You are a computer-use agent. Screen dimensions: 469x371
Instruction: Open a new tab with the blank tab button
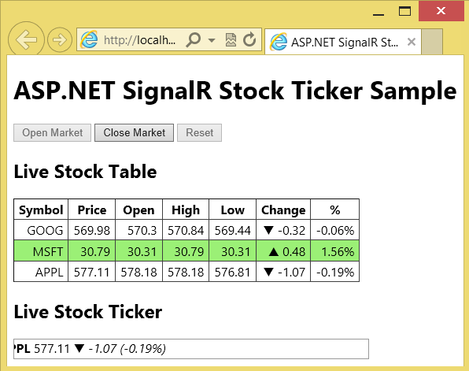tap(432, 42)
